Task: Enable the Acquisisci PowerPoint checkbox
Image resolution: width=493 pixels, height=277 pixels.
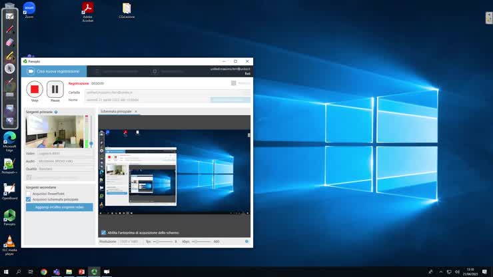Action: click(x=28, y=194)
